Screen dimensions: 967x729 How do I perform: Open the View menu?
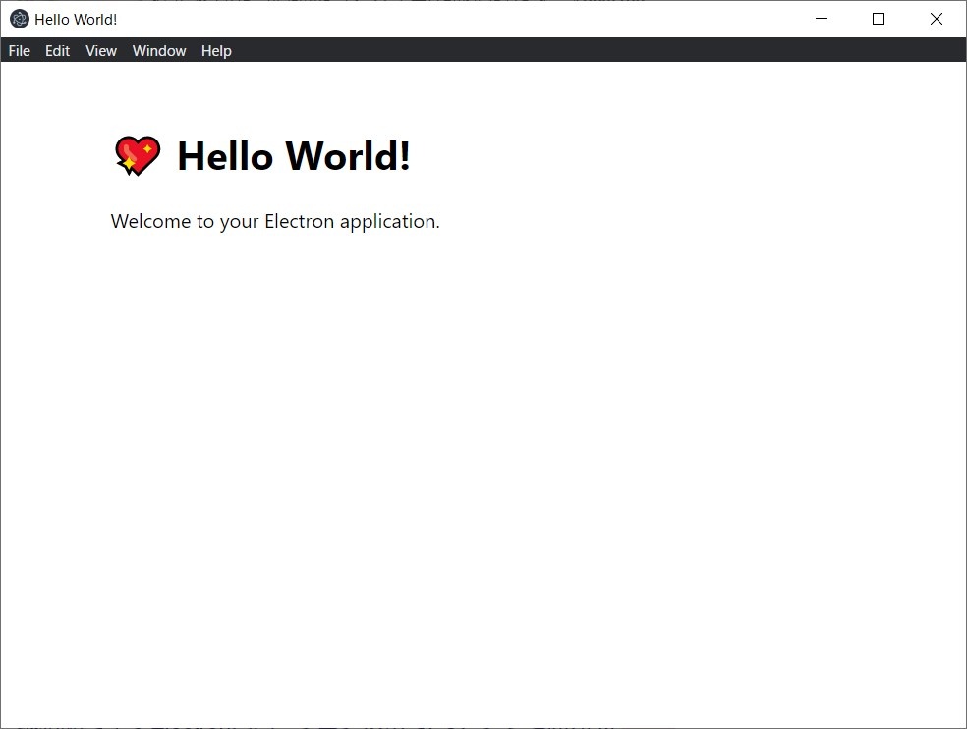pyautogui.click(x=101, y=50)
